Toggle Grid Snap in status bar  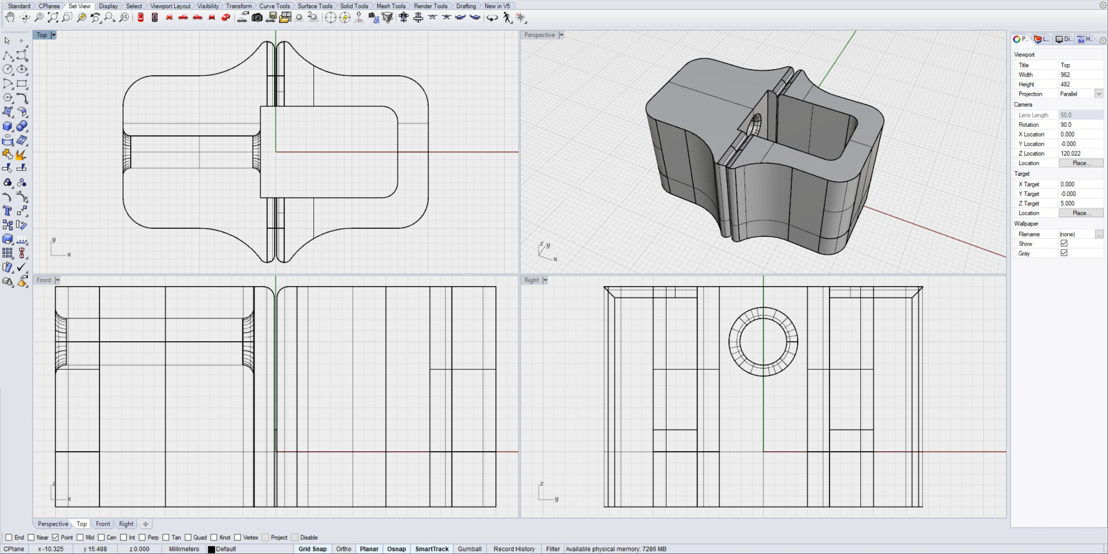[x=312, y=549]
